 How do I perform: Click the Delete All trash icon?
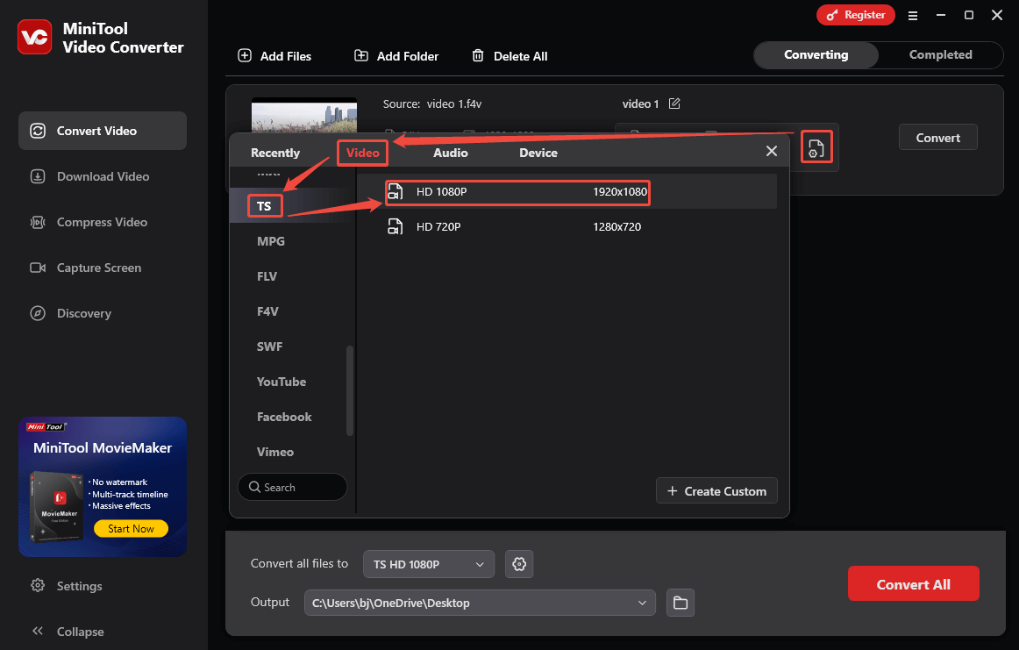click(x=478, y=55)
